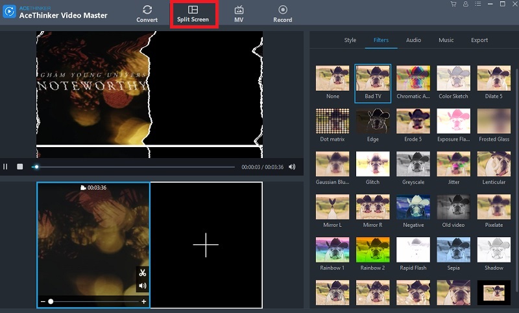The height and width of the screenshot is (313, 519).
Task: Open the Split Screen module
Action: coord(193,14)
